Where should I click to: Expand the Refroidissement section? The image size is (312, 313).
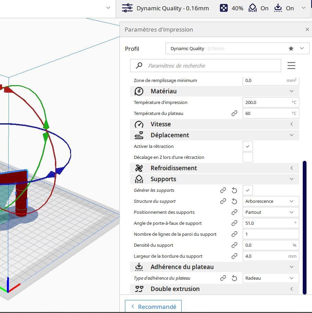(x=215, y=168)
